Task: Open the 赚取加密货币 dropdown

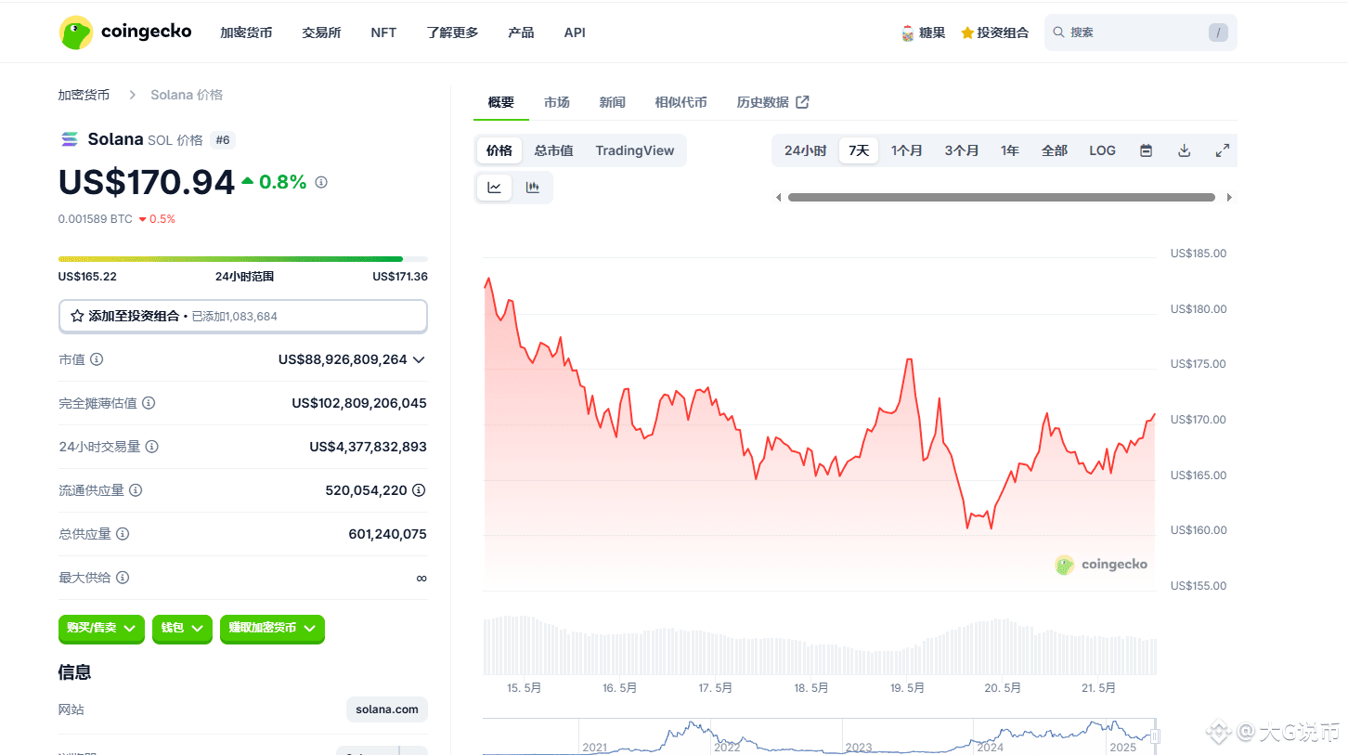Action: tap(272, 629)
